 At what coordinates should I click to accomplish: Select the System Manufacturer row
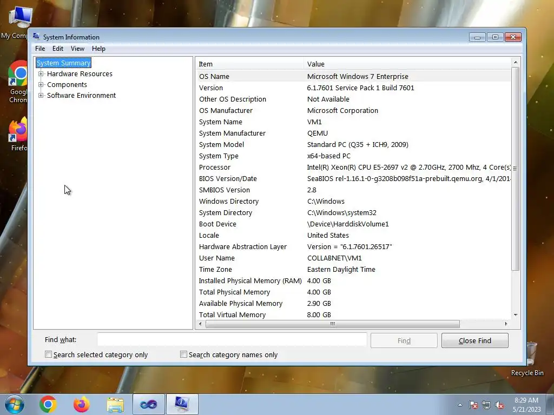pyautogui.click(x=353, y=133)
